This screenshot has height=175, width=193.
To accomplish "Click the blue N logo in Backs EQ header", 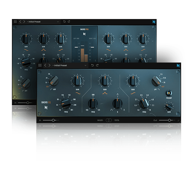I will coord(178,65).
